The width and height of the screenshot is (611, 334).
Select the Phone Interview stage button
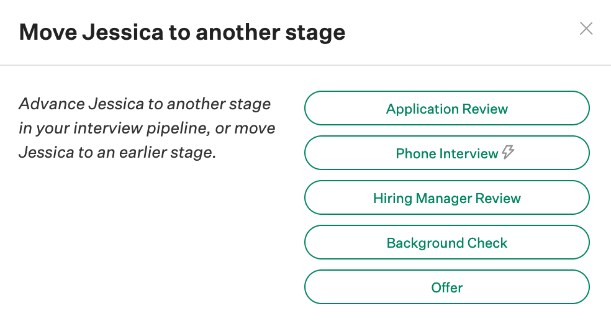point(447,153)
